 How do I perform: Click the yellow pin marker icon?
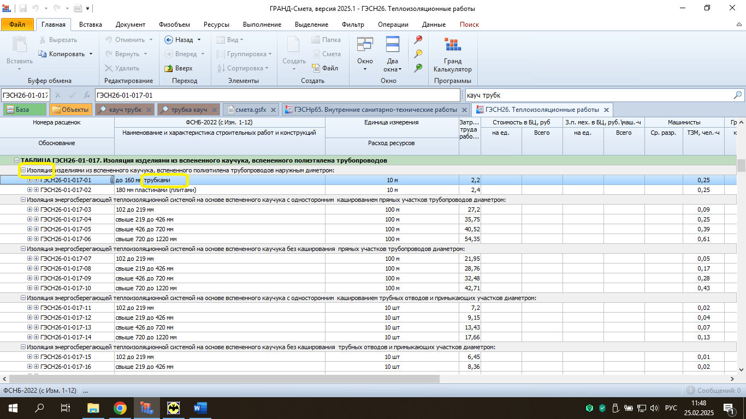[418, 53]
